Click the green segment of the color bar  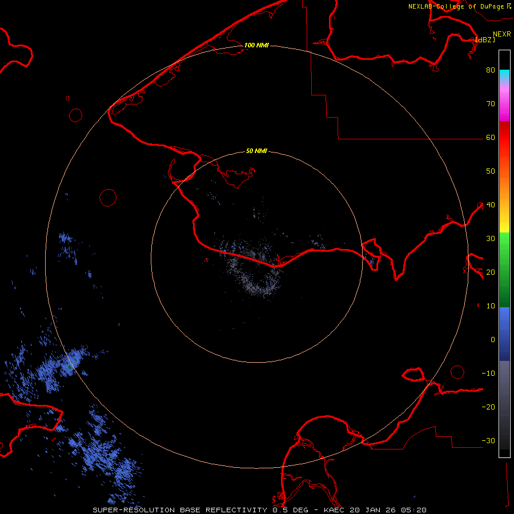(x=504, y=270)
